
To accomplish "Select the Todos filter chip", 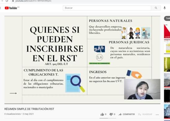I will pyautogui.click(x=167, y=18).
